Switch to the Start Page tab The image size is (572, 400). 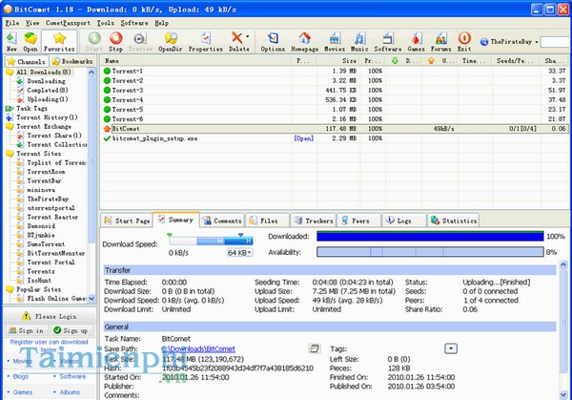[x=127, y=221]
